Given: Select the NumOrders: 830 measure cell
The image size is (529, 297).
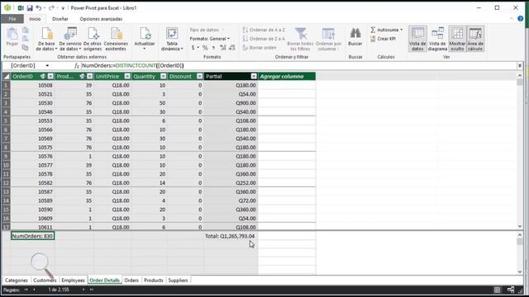Looking at the screenshot, I should pos(32,236).
